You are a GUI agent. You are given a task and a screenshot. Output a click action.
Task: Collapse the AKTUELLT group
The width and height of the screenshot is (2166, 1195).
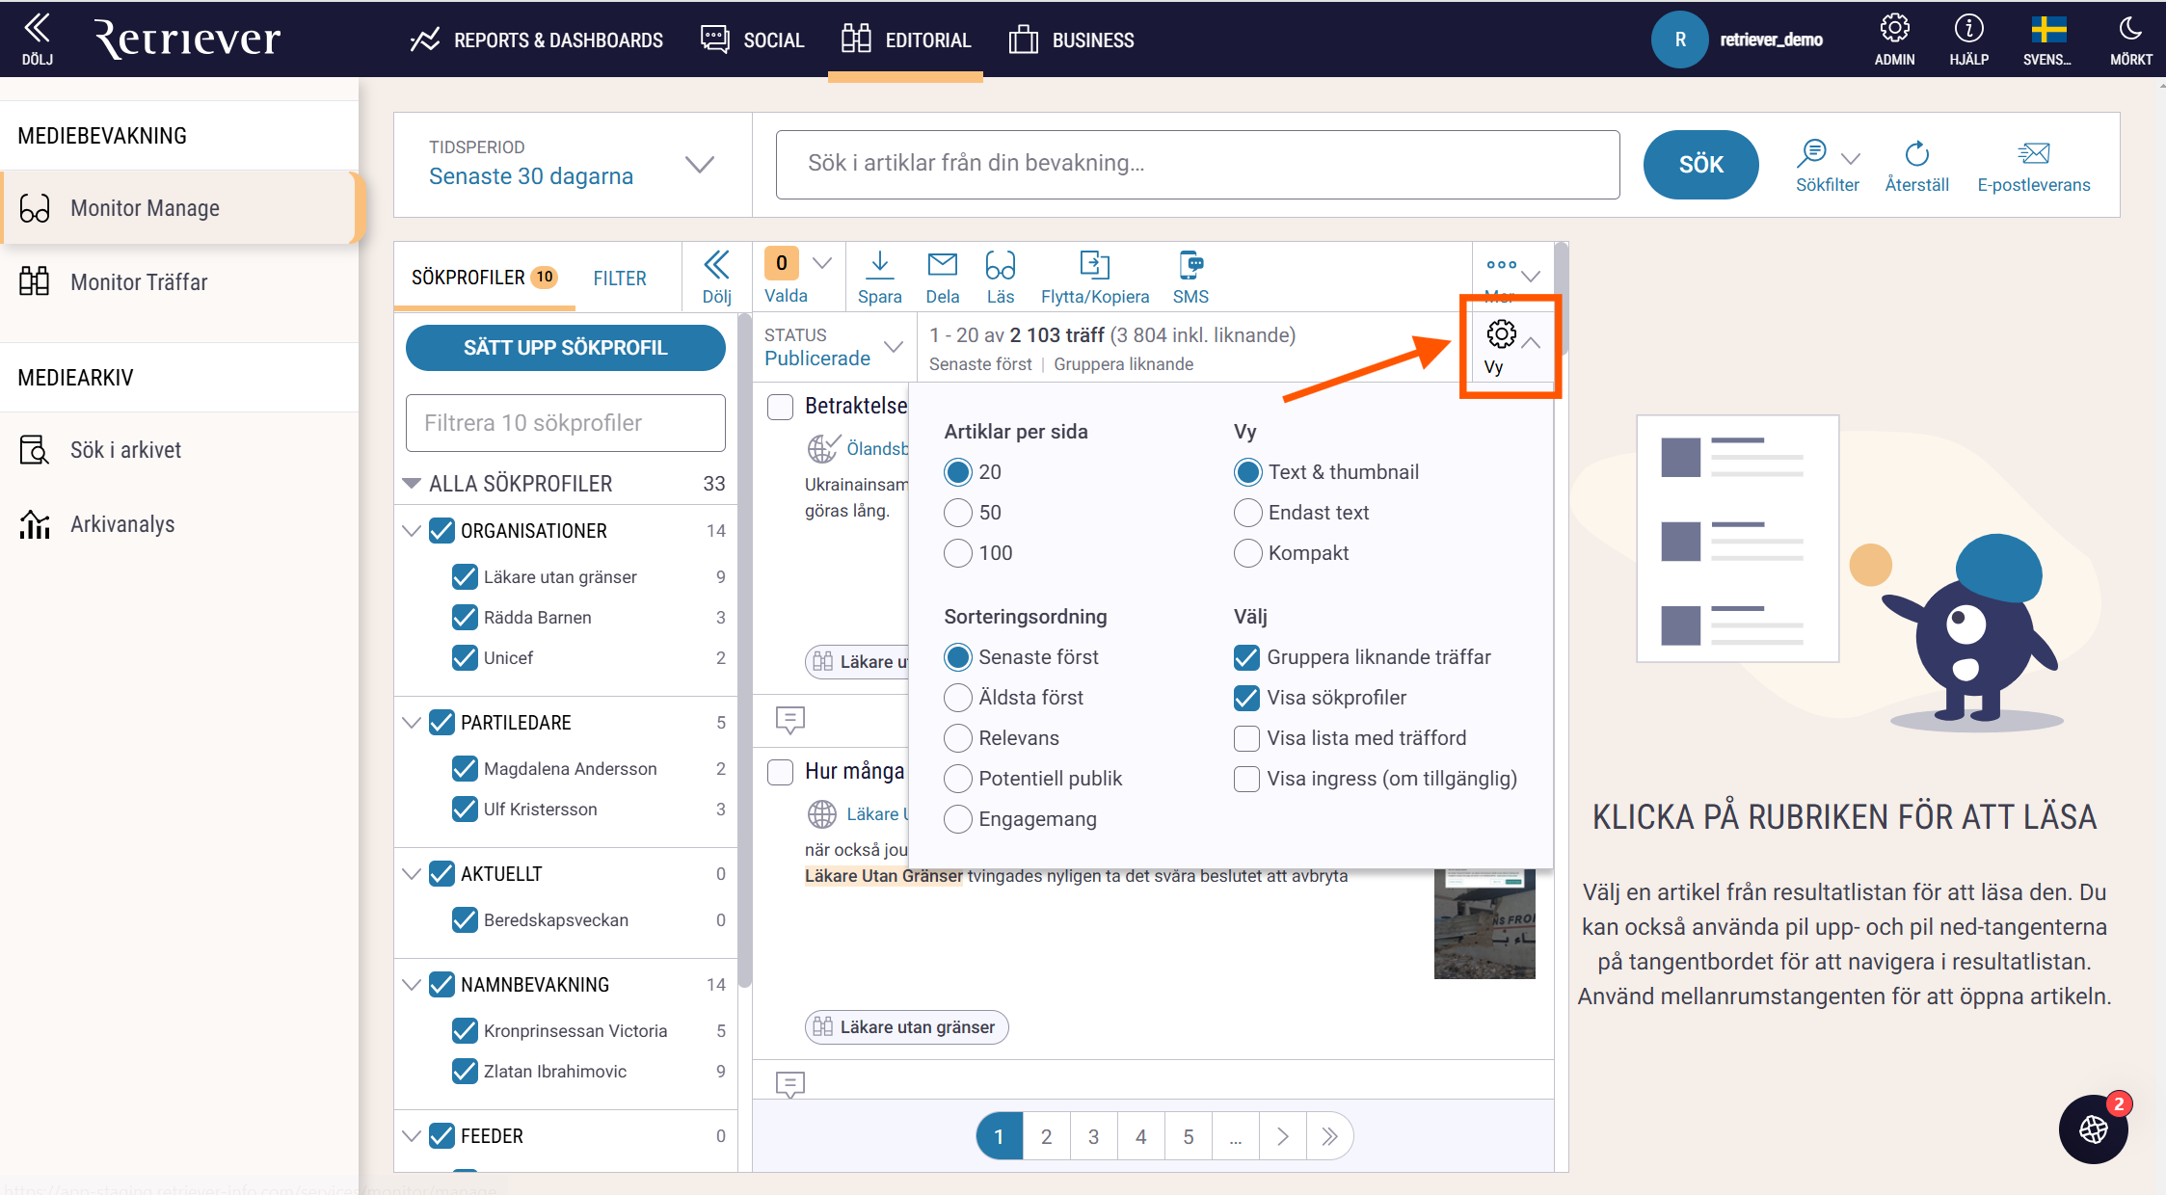click(x=412, y=874)
